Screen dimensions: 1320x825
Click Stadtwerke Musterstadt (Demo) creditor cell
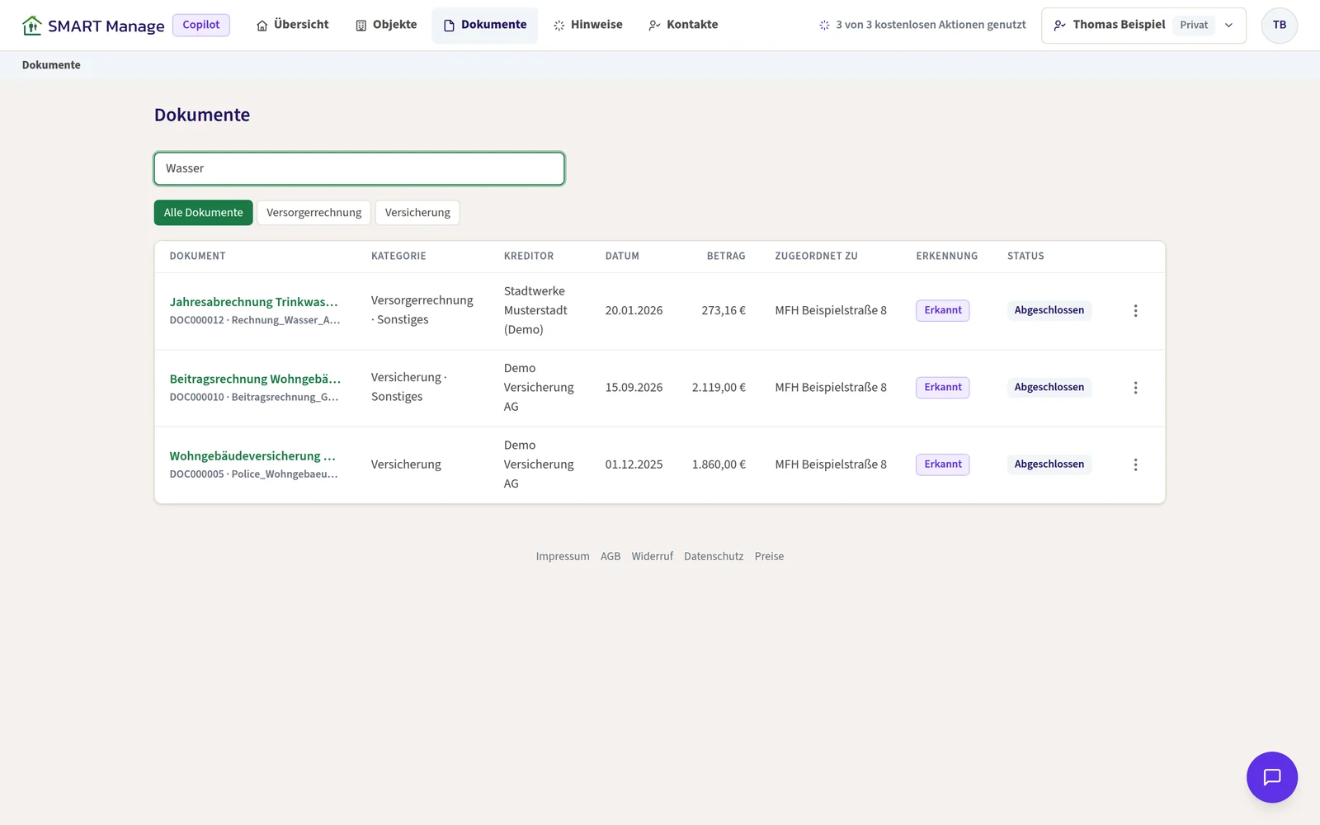pyautogui.click(x=536, y=310)
